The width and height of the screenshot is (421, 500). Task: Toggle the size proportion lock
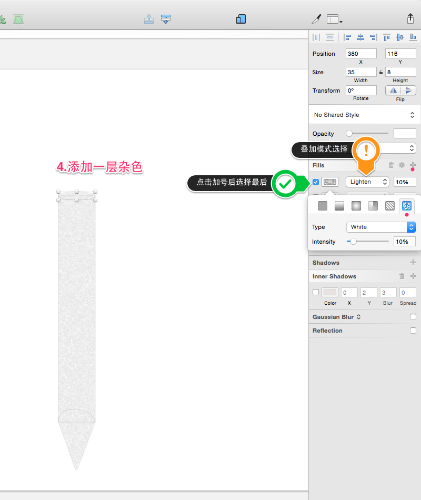[381, 73]
